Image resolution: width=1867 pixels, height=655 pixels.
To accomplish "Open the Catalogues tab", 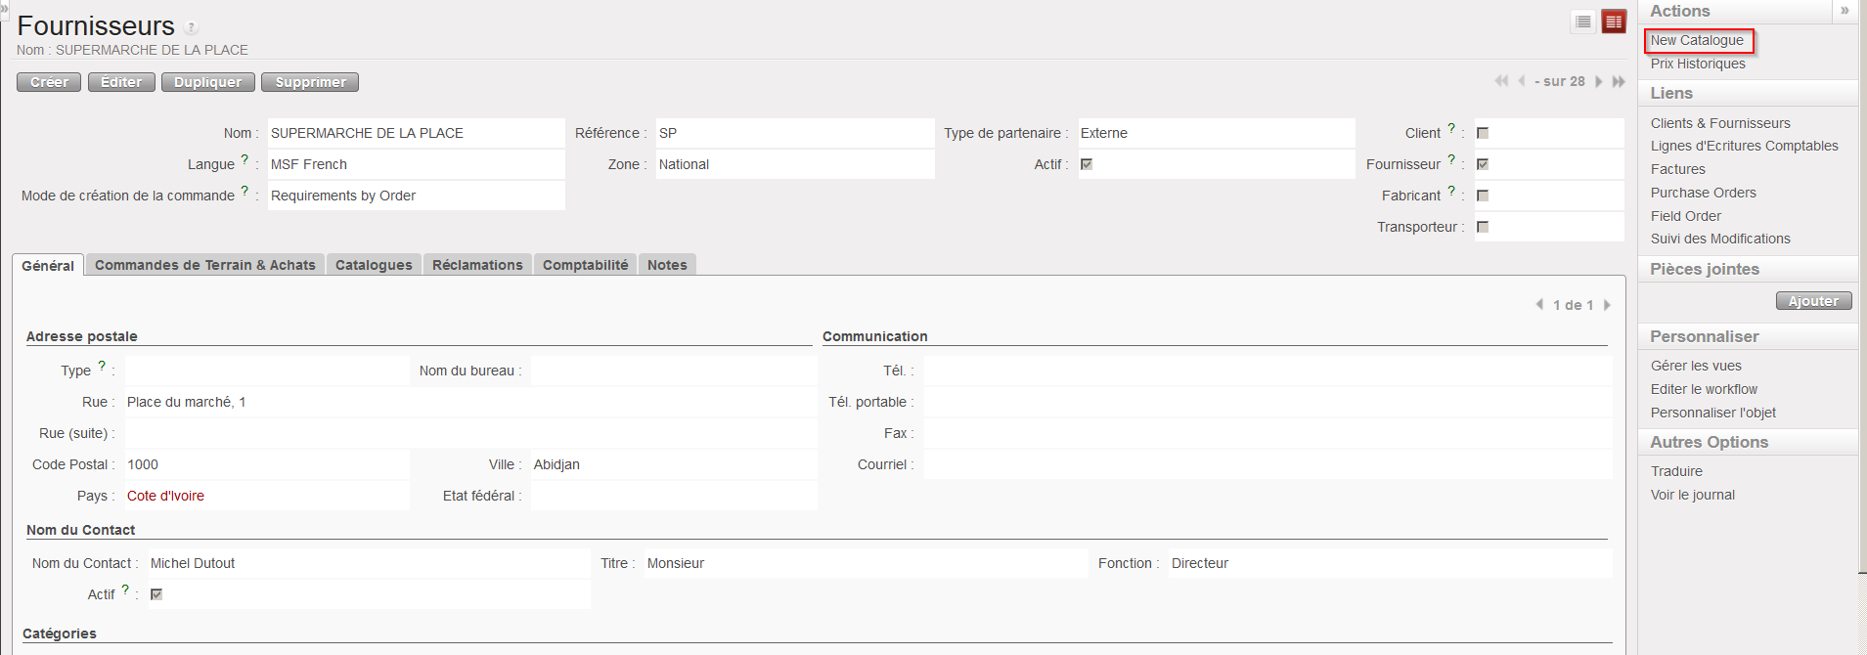I will point(374,265).
